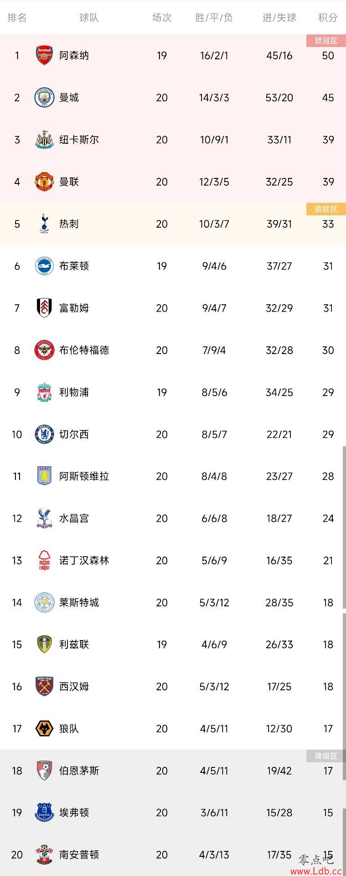
Task: Sort by the 积分 column header
Action: tap(328, 18)
